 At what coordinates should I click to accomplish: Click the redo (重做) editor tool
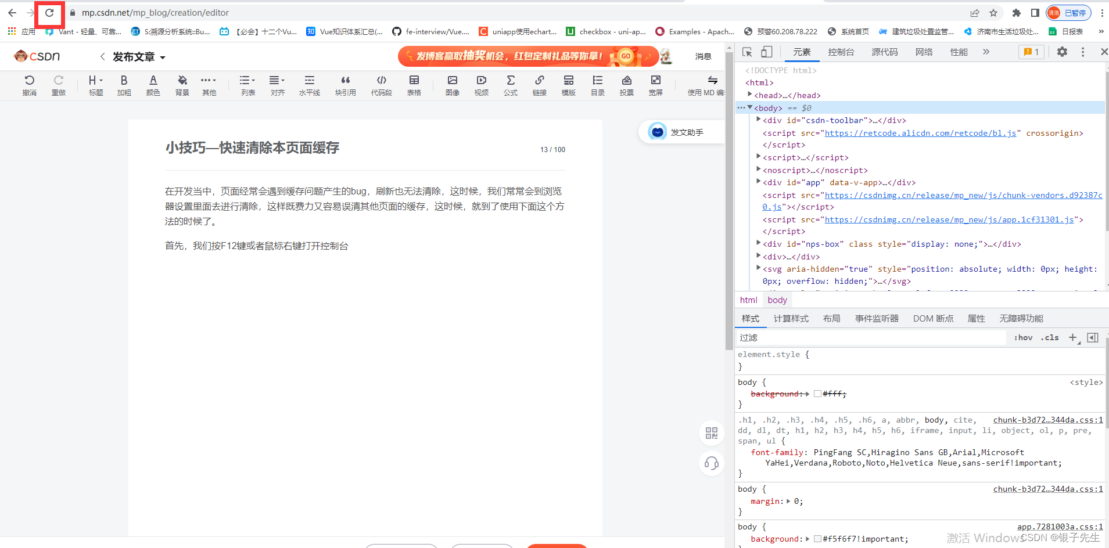click(x=59, y=85)
